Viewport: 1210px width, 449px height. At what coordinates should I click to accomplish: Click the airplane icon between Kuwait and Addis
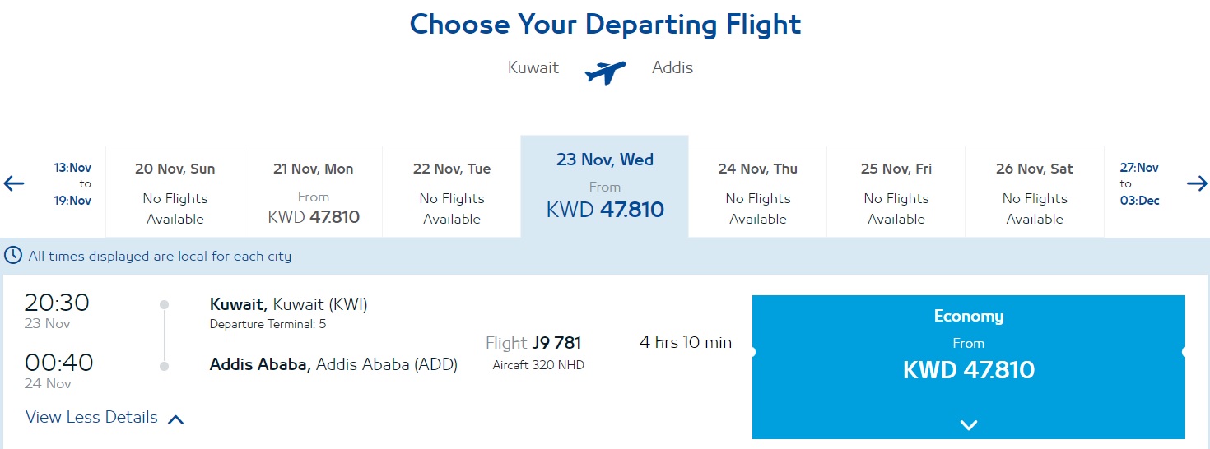pyautogui.click(x=605, y=72)
